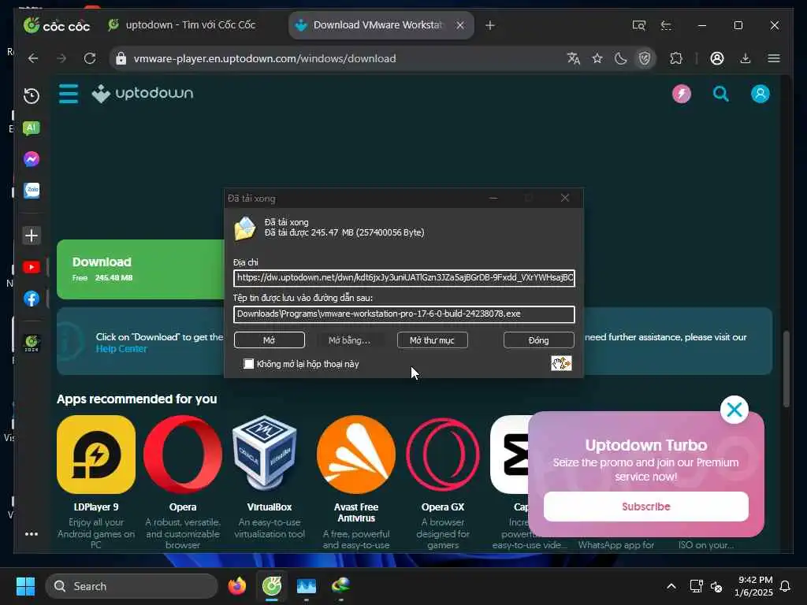Open the extensions puzzle icon
Image resolution: width=807 pixels, height=605 pixels.
(675, 58)
